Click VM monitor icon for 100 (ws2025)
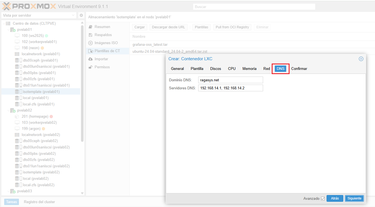 pos(17,36)
